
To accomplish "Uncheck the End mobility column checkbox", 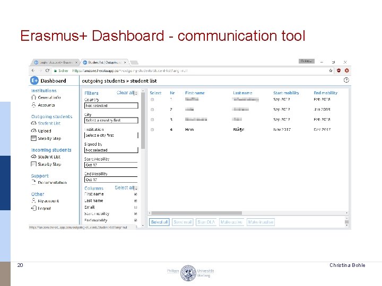I will [x=136, y=220].
